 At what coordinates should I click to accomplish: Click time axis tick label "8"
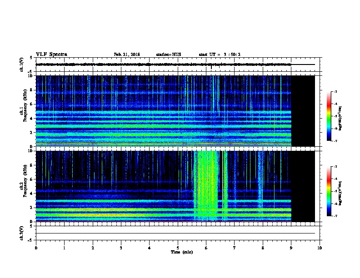(x=263, y=248)
